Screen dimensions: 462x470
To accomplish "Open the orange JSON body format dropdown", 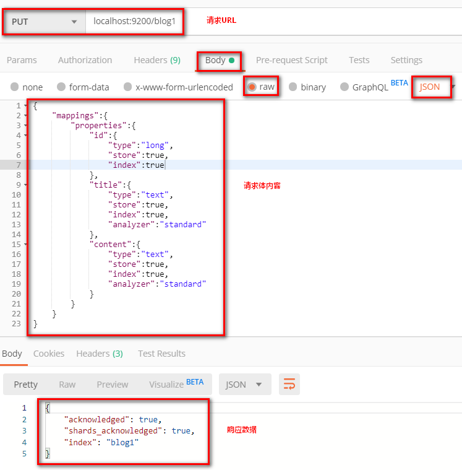I will [437, 87].
